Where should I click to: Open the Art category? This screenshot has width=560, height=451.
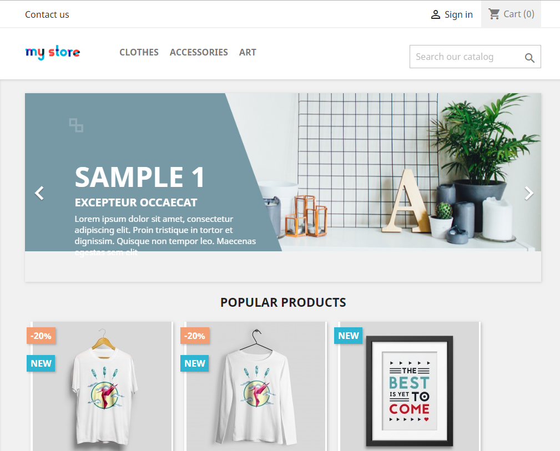(248, 53)
